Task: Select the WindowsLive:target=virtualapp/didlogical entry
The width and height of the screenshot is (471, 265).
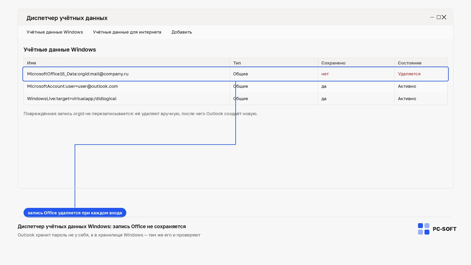Action: point(235,99)
